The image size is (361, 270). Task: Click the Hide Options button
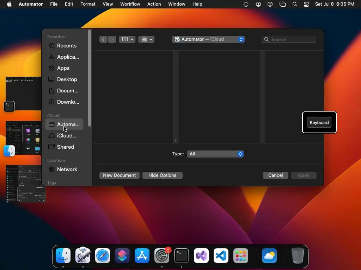pos(162,175)
